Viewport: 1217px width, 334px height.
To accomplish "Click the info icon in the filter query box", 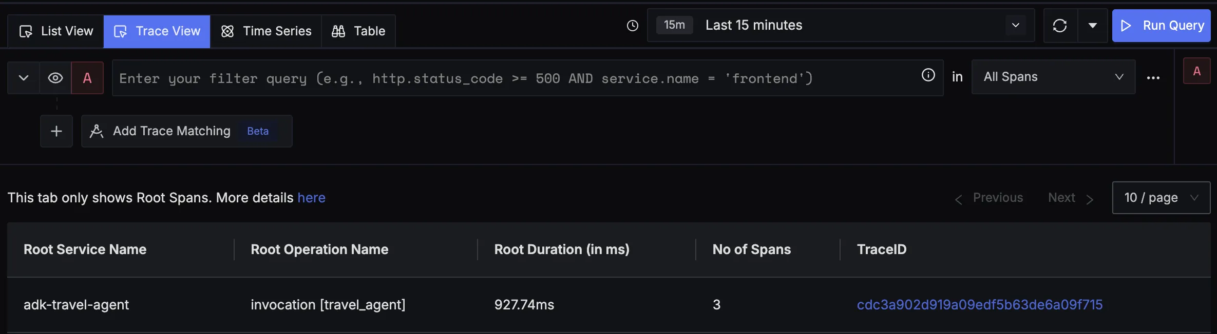I will tap(928, 75).
